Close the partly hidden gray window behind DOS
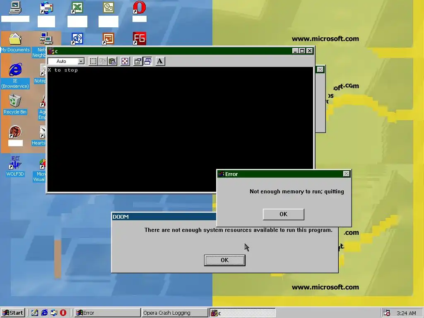 pos(320,70)
